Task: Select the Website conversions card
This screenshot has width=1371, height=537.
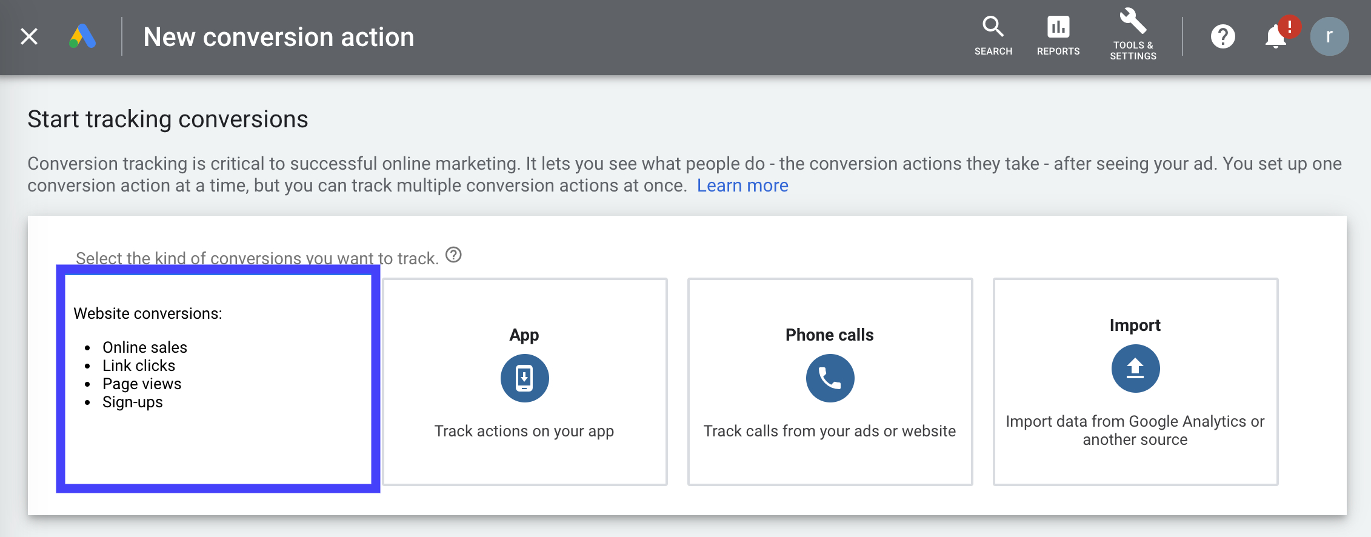Action: tap(218, 379)
